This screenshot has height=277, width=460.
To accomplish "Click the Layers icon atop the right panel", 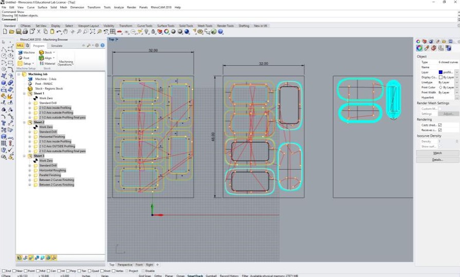I will click(x=425, y=42).
